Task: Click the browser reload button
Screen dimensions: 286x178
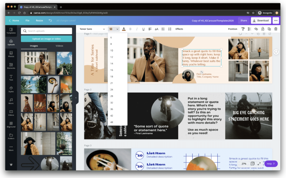Action: [x=19, y=13]
